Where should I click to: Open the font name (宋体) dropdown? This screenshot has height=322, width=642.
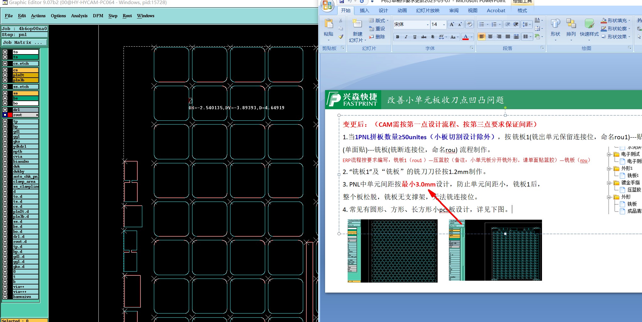click(428, 24)
